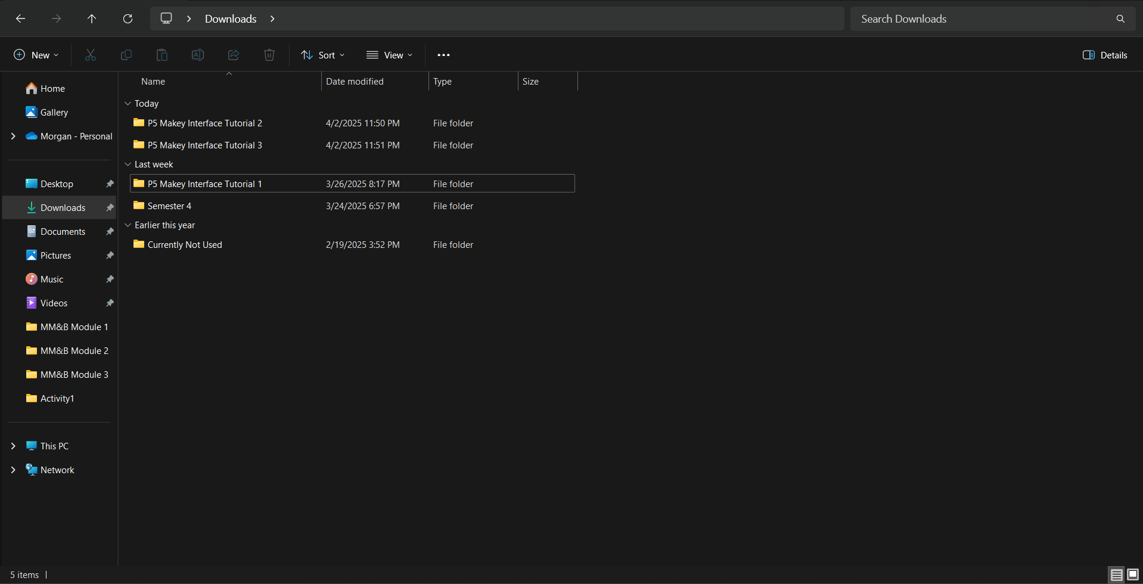Image resolution: width=1143 pixels, height=584 pixels.
Task: Toggle the Details pane
Action: [x=1105, y=55]
